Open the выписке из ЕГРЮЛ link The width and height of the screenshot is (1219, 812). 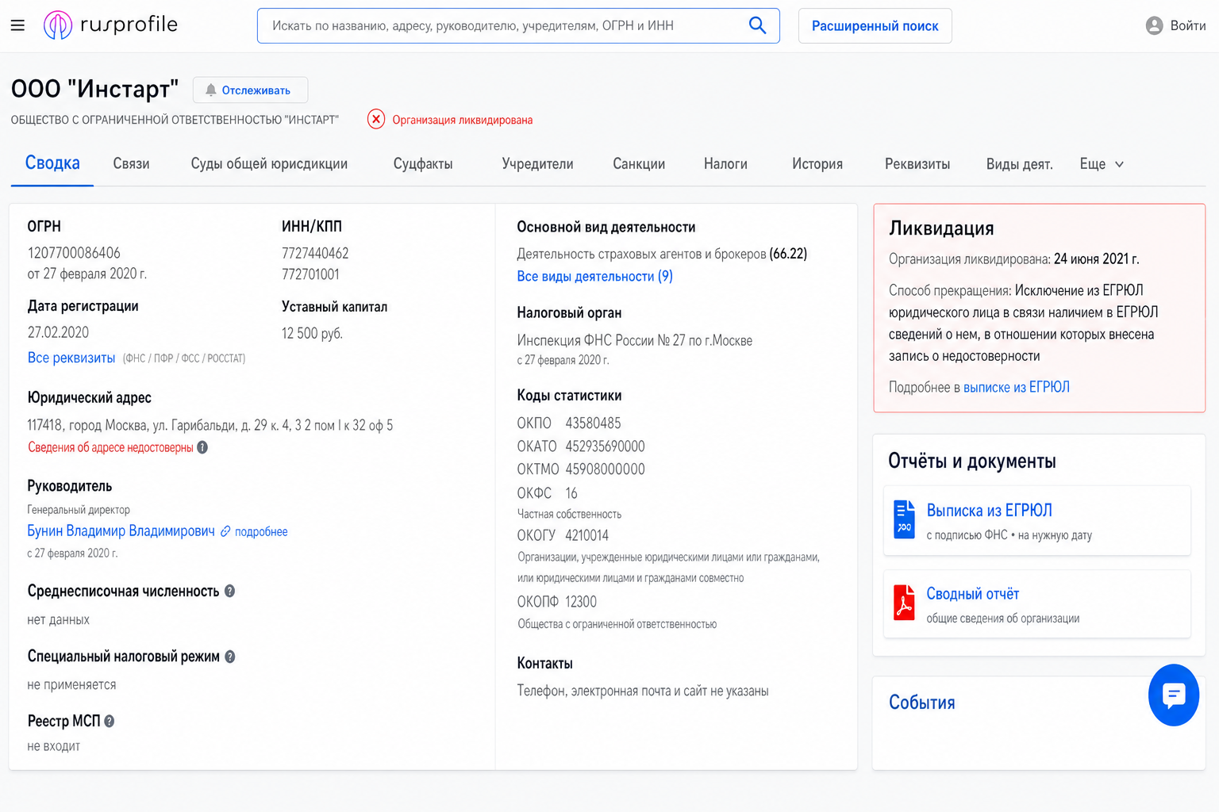1017,387
